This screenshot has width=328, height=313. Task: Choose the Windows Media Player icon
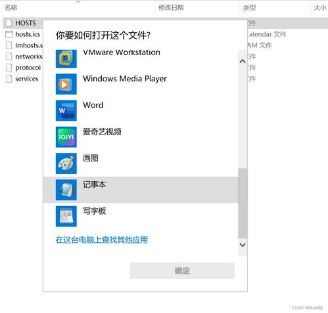coord(66,84)
